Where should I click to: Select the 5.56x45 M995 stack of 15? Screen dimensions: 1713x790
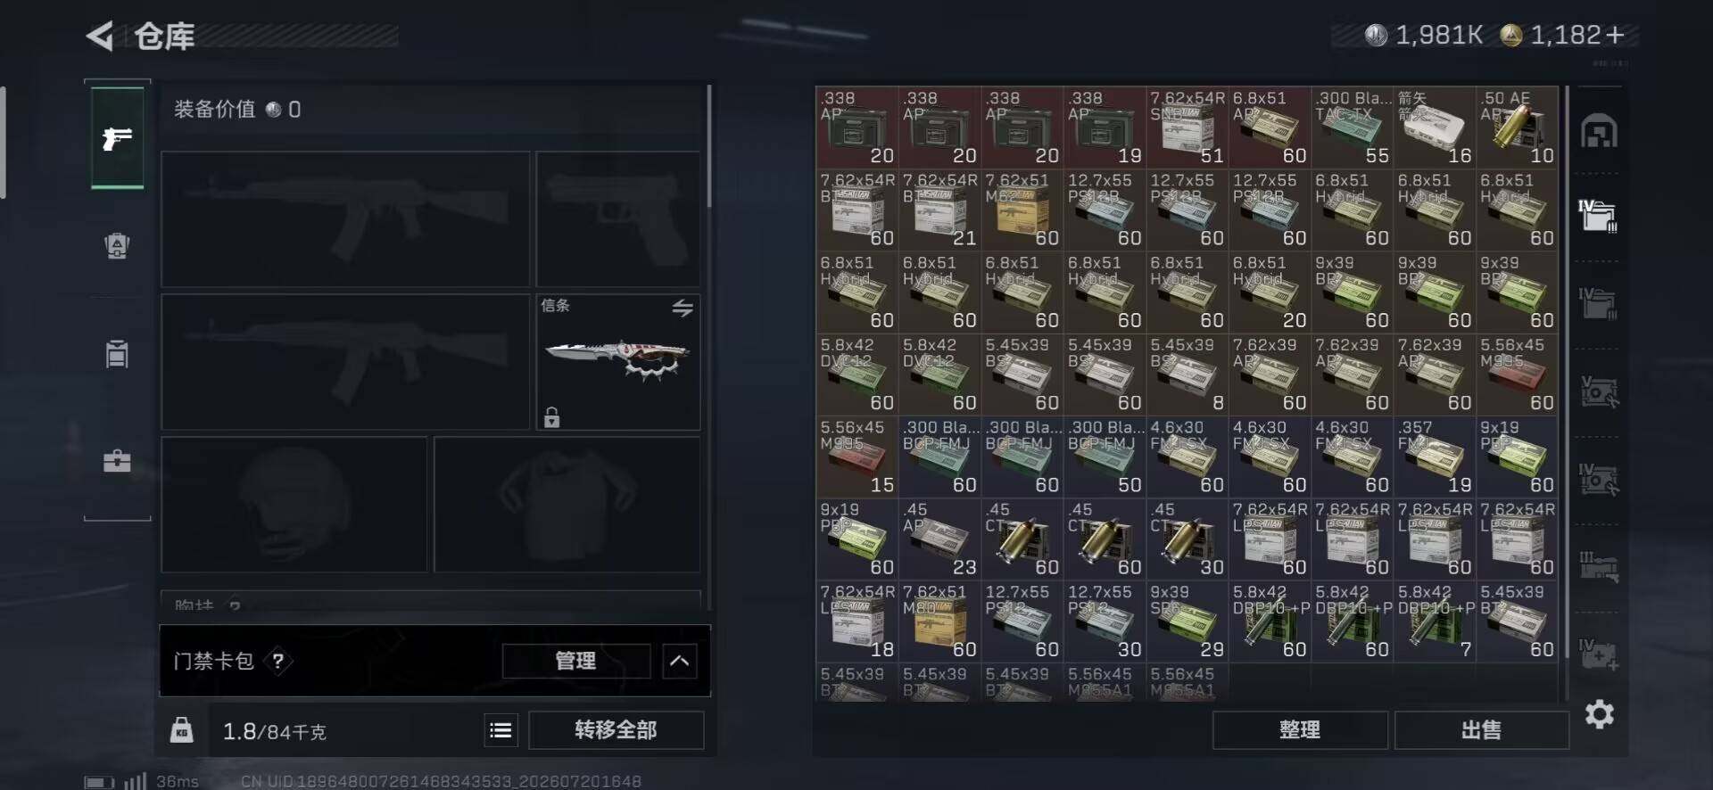pos(857,457)
